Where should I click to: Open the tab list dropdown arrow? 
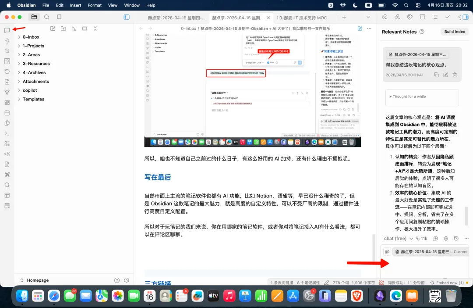point(368,17)
